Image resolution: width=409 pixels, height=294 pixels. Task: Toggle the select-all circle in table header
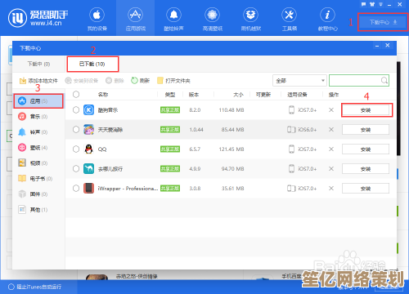click(x=76, y=95)
